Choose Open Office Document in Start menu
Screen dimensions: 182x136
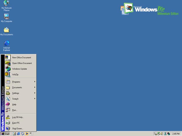point(21,63)
